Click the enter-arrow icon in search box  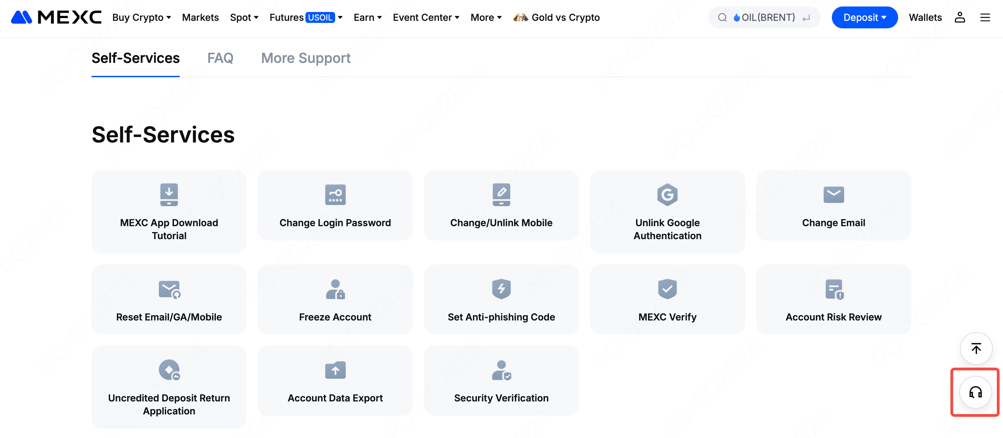pyautogui.click(x=806, y=17)
